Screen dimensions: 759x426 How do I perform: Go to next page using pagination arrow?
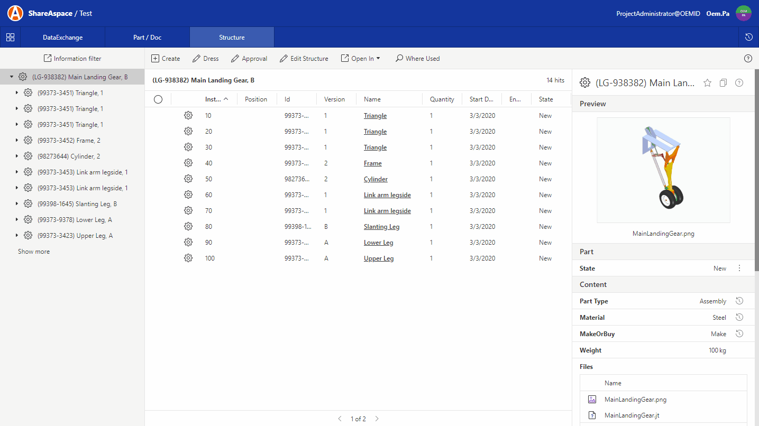(377, 418)
